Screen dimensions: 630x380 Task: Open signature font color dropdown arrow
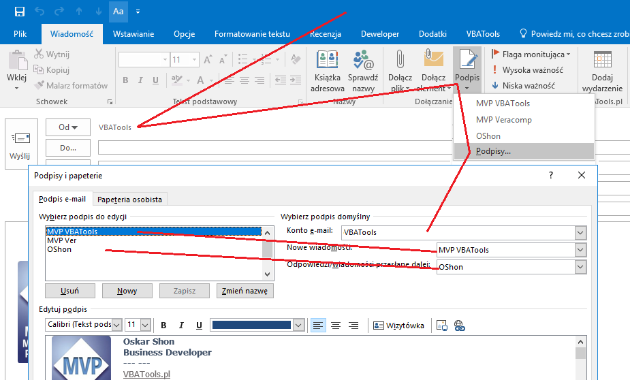[298, 325]
